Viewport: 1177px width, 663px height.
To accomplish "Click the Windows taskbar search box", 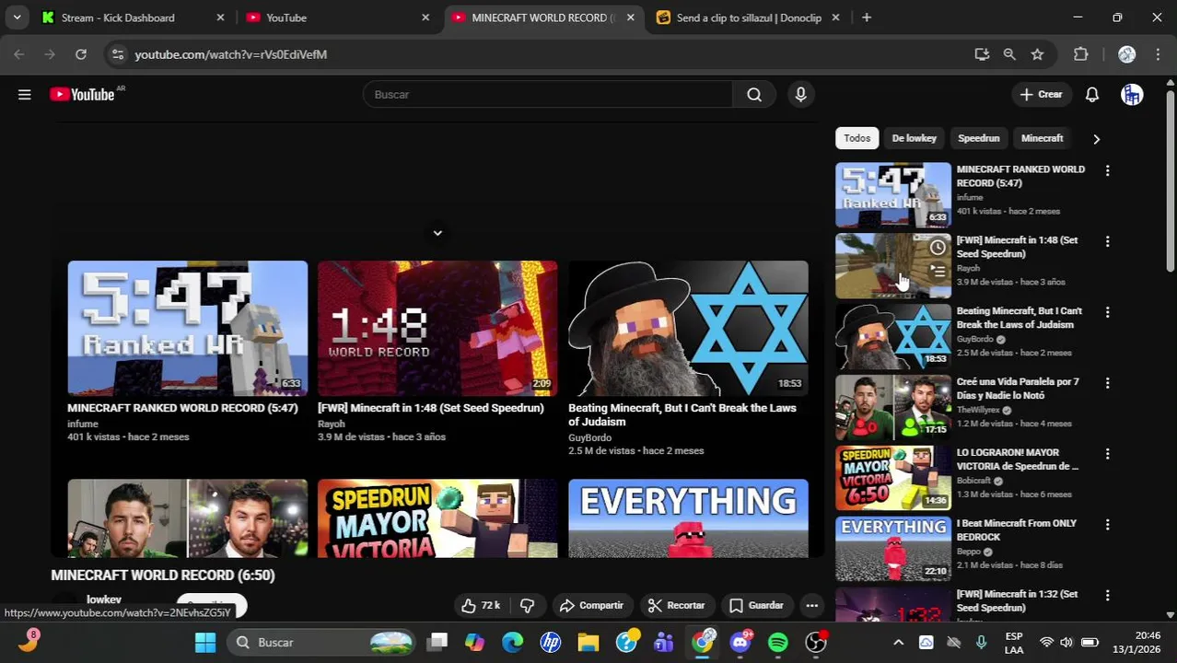I will point(321,642).
